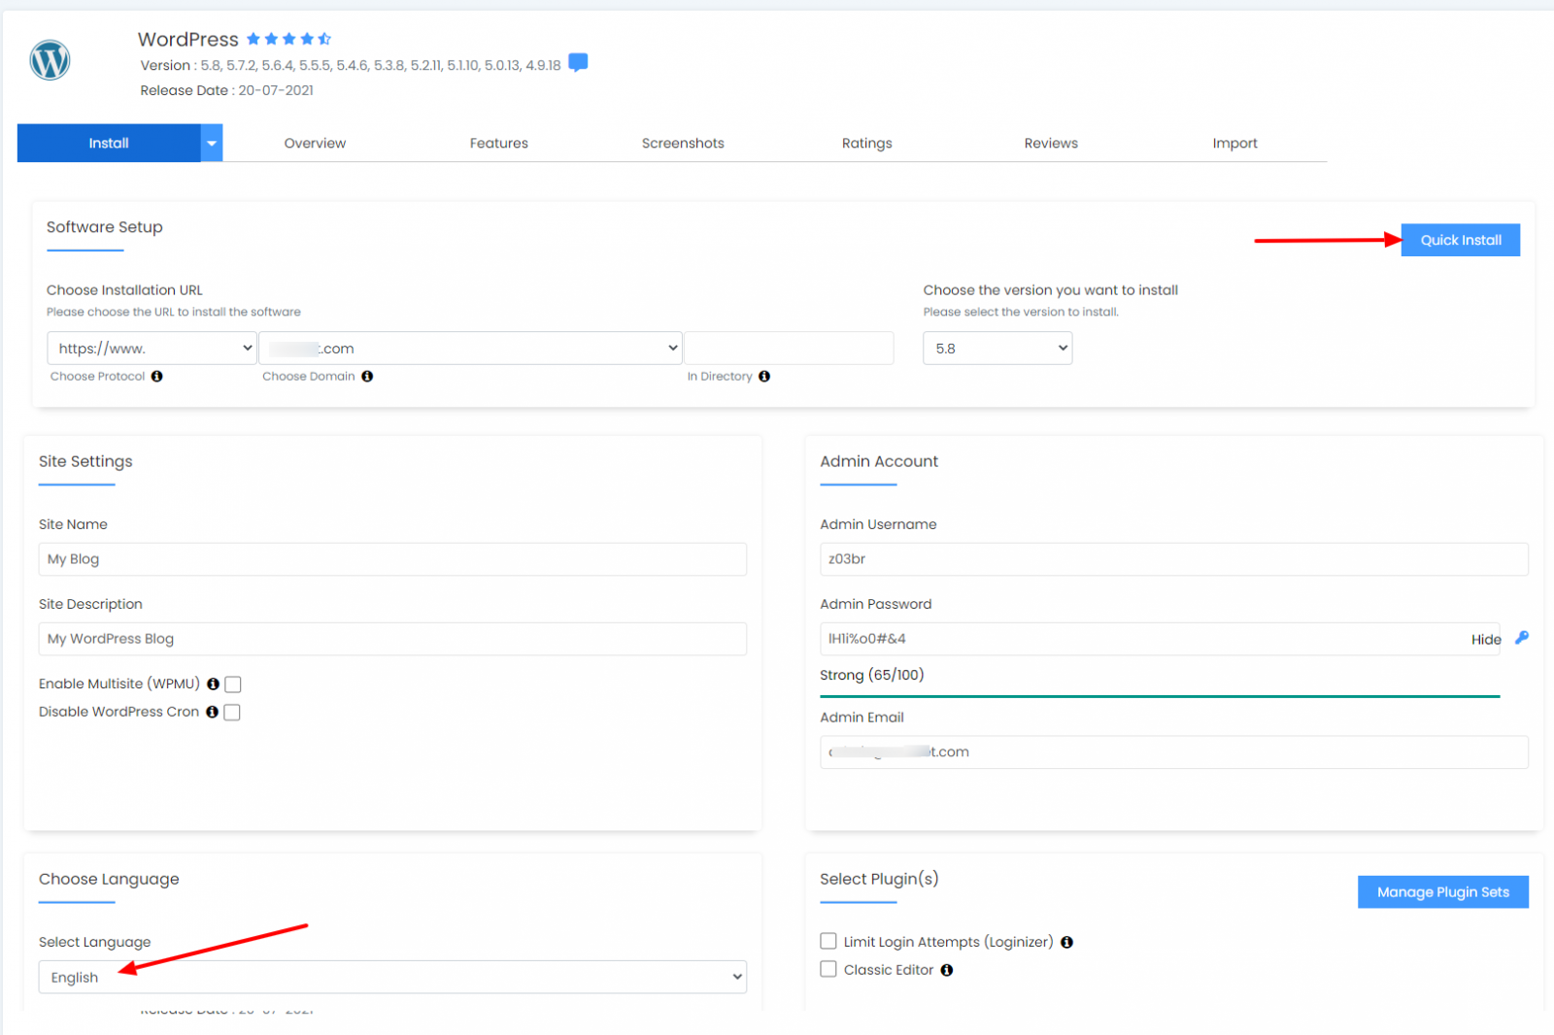
Task: Open the Select Language dropdown showing English
Action: [x=392, y=977]
